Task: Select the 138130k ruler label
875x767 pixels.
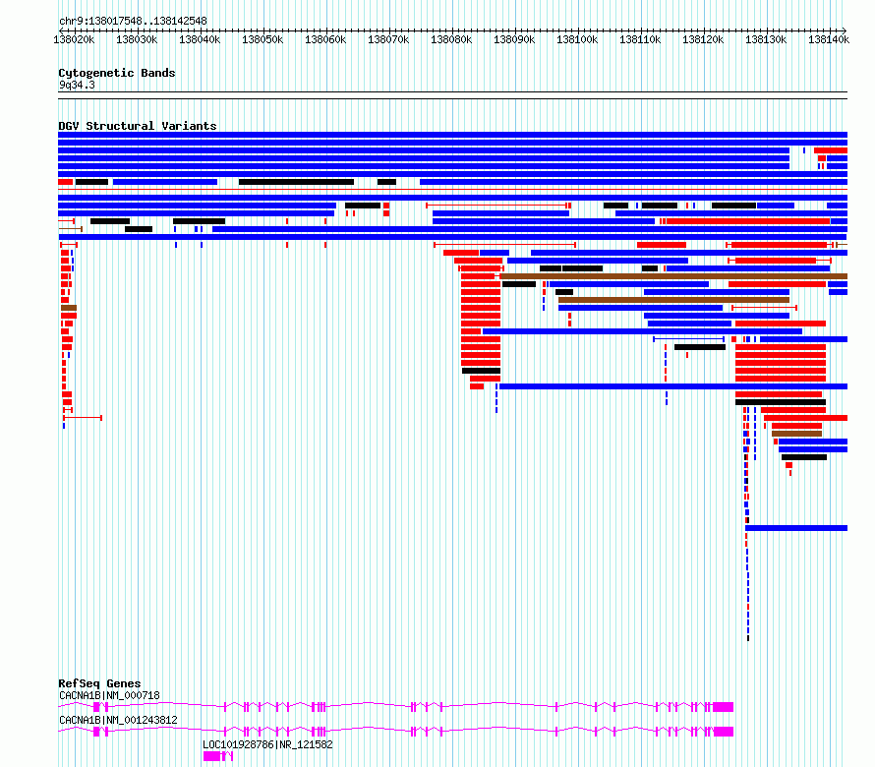Action: [x=766, y=39]
